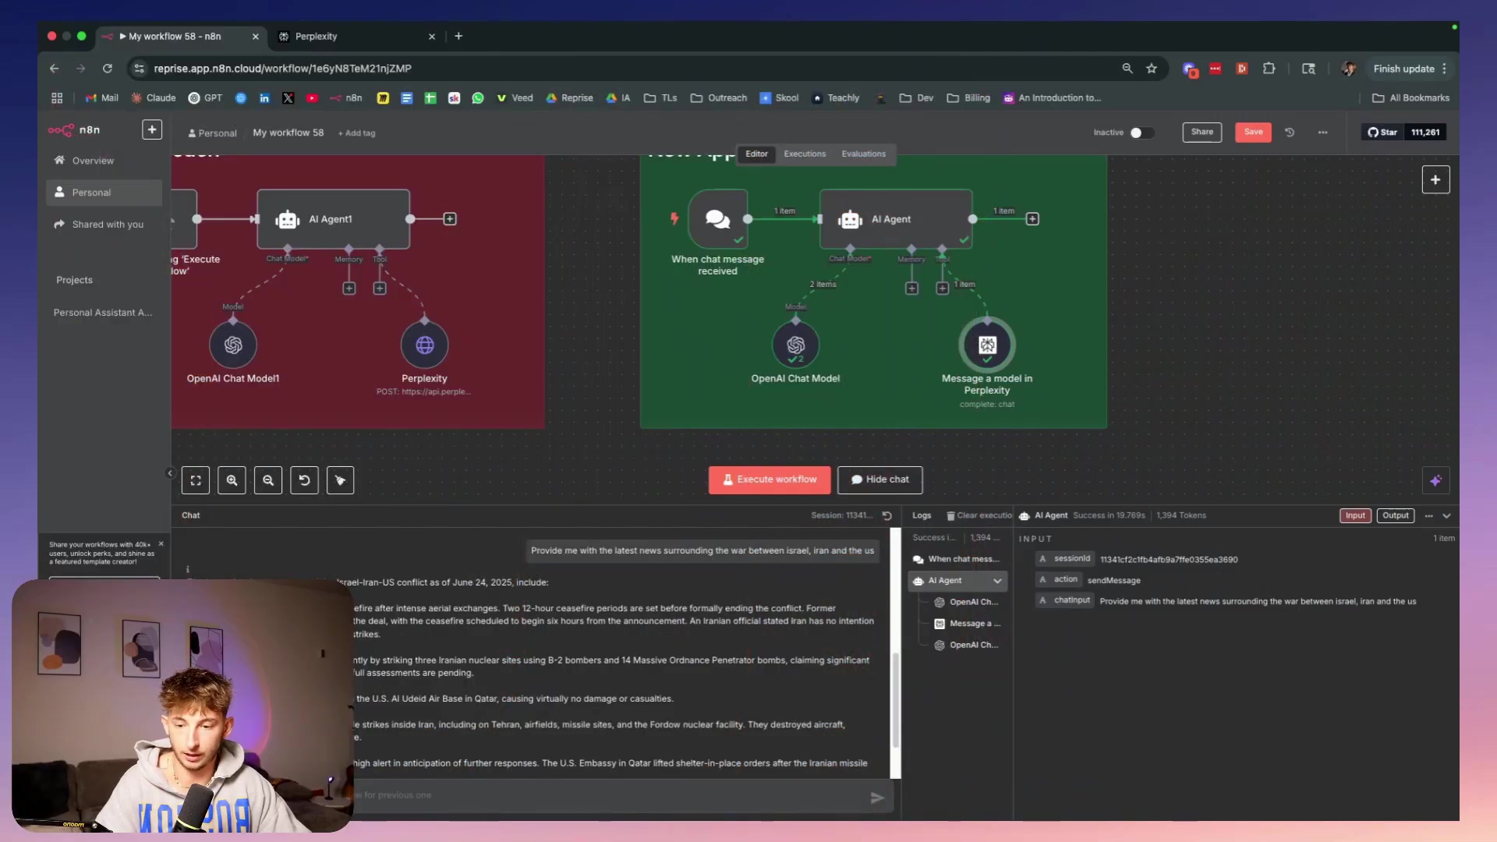Add node after AI Agent1 output

pyautogui.click(x=450, y=219)
